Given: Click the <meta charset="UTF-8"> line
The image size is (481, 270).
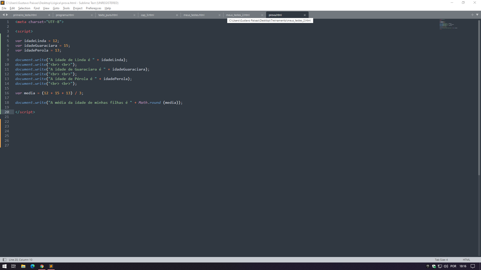Looking at the screenshot, I should point(39,22).
